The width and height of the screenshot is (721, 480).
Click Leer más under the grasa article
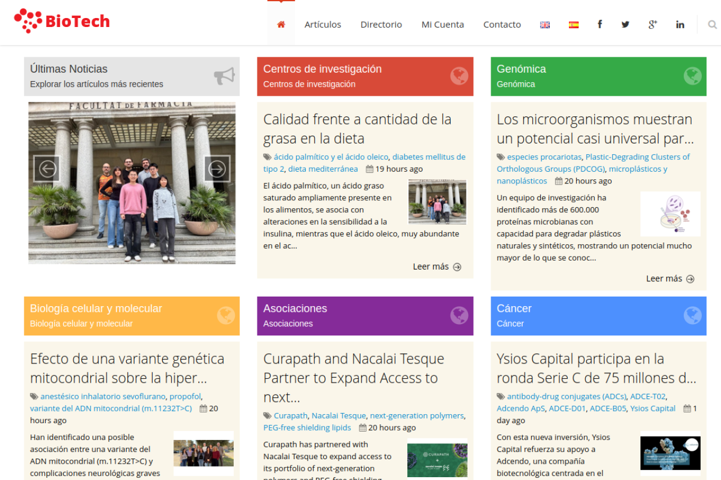[437, 267]
